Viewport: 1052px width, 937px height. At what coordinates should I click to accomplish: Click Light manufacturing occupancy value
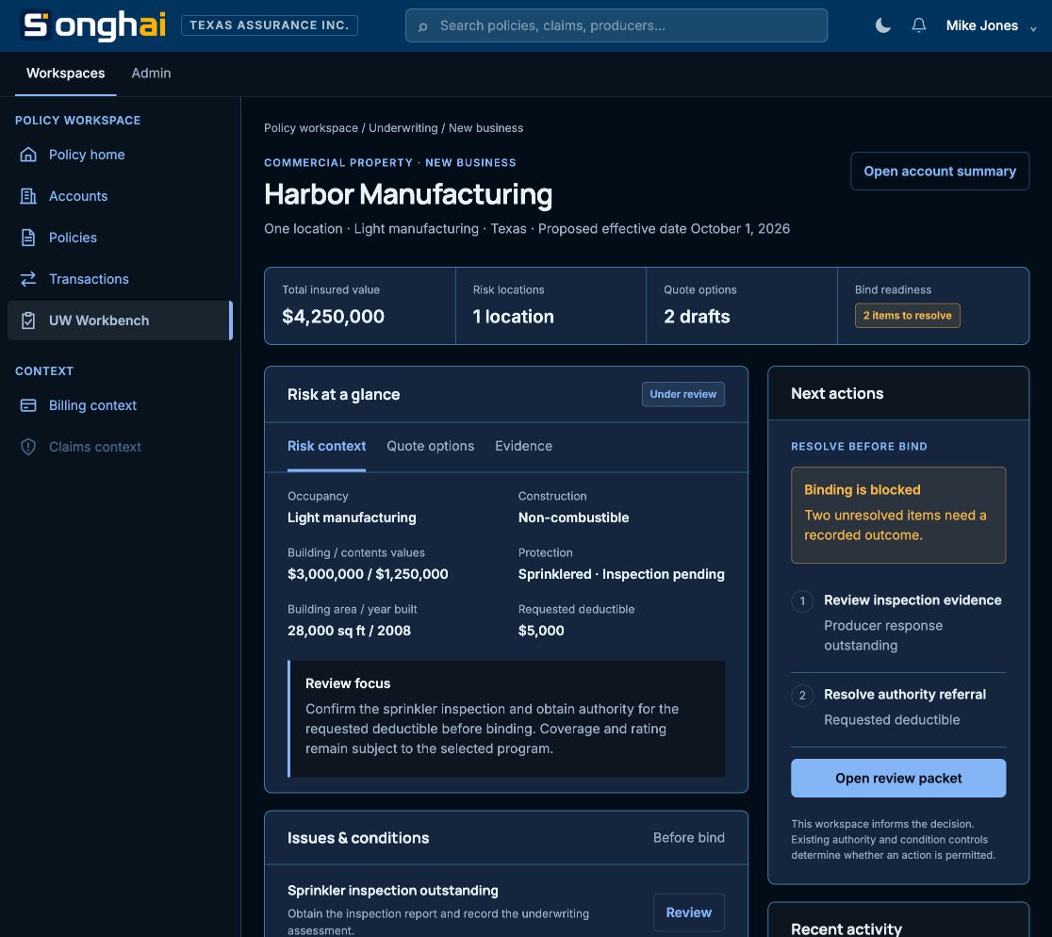pyautogui.click(x=352, y=518)
